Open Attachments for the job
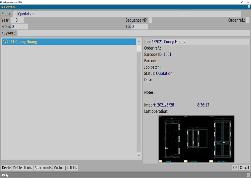The image size is (251, 178). point(43,168)
